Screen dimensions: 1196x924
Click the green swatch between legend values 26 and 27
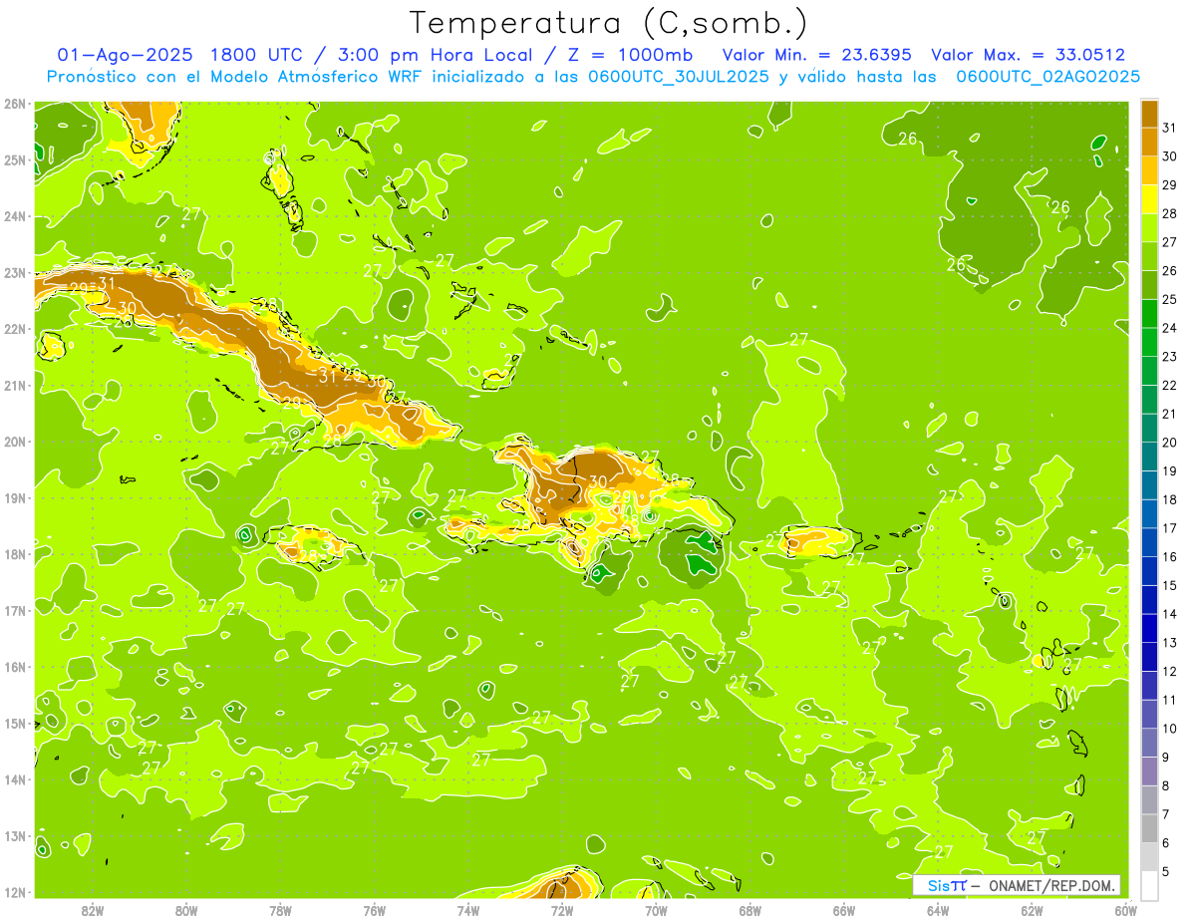1149,256
